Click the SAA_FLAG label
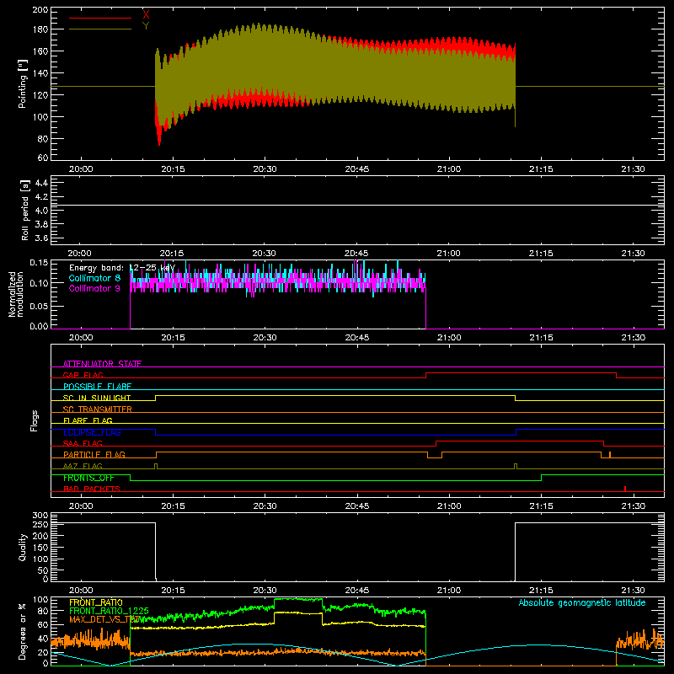 click(83, 443)
